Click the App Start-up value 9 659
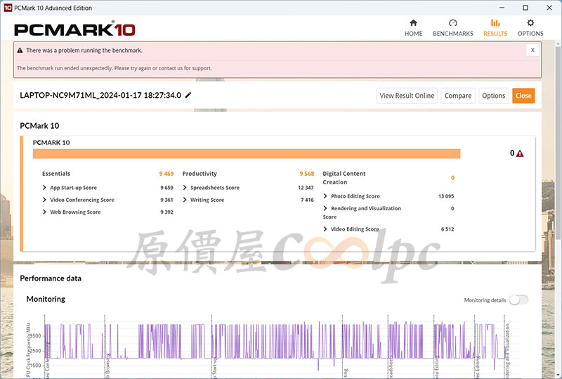The height and width of the screenshot is (379, 562). 166,188
